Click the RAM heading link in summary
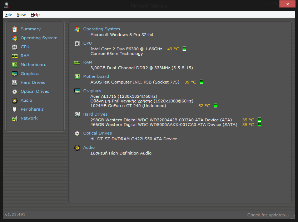 coord(88,62)
